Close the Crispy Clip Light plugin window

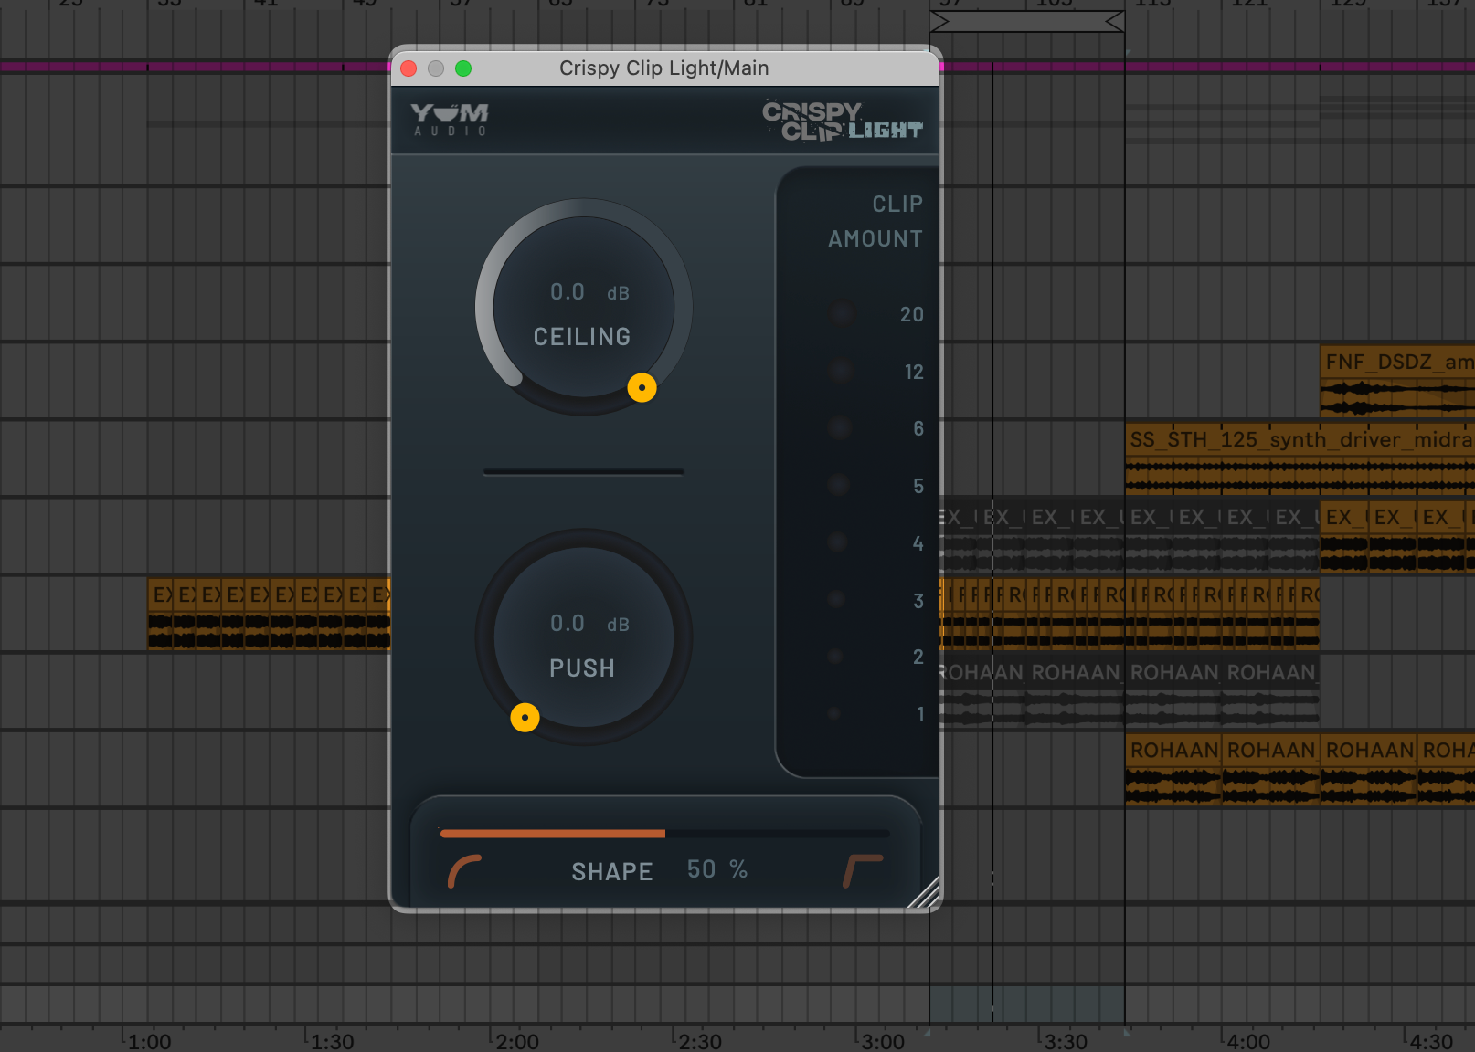409,68
